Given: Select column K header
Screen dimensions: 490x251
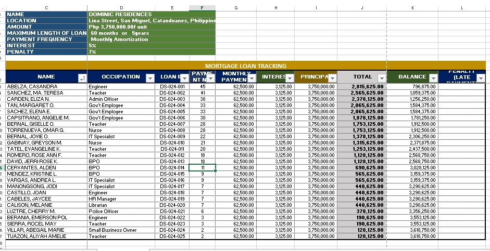Looking at the screenshot, I should (x=412, y=8).
